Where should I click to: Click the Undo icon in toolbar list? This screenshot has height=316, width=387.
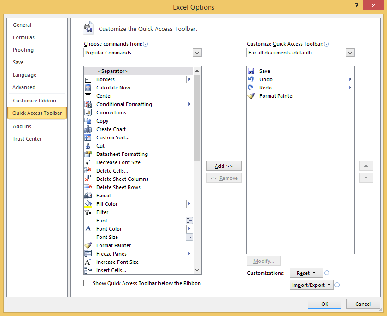click(x=251, y=79)
